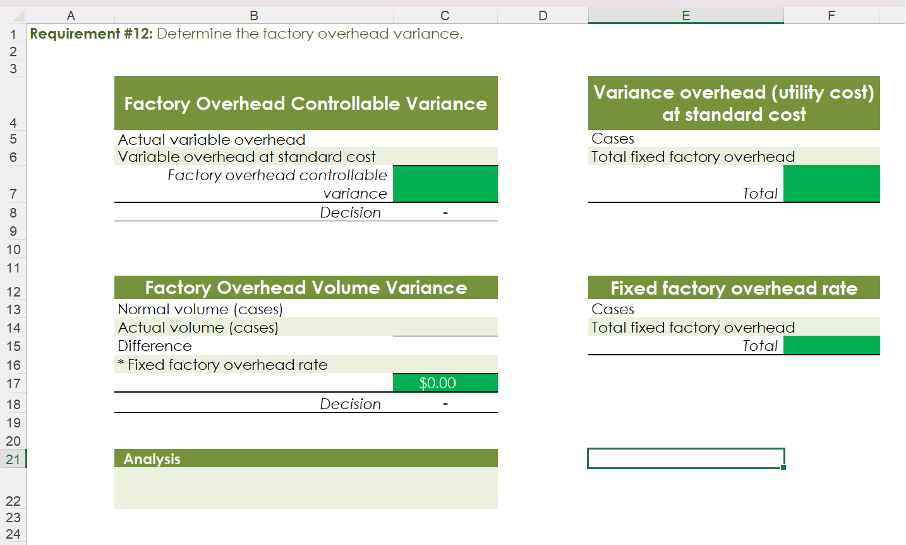This screenshot has height=545, width=906.
Task: Select row 13 header
Action: (13, 309)
